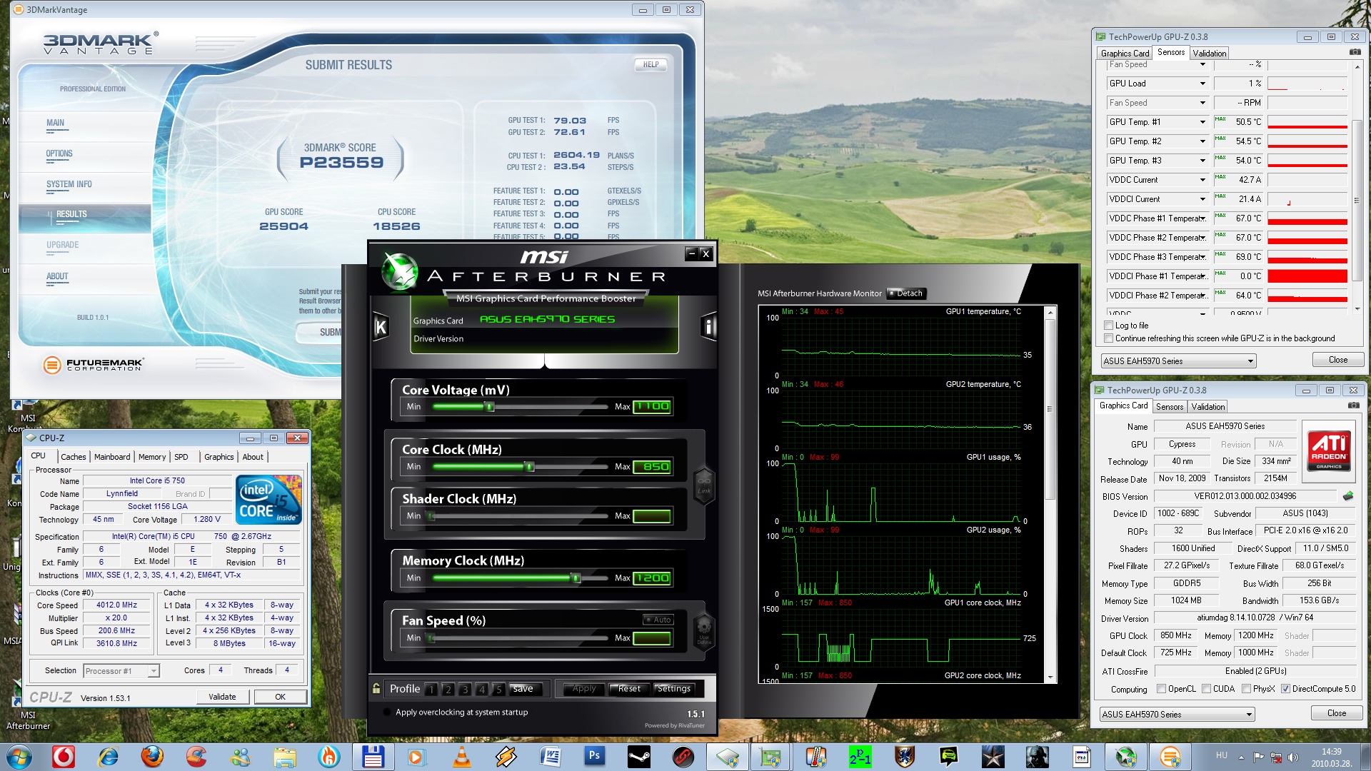This screenshot has width=1371, height=771.
Task: Open the GPU Temp. #1 sensor dropdown
Action: click(x=1202, y=122)
